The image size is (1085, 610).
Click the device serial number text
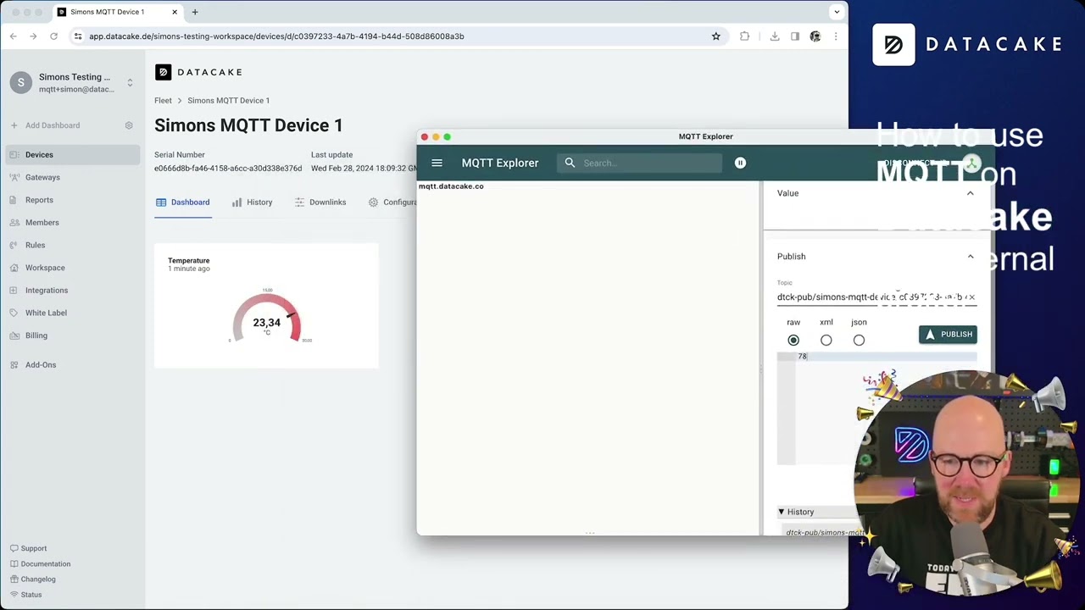[x=228, y=169]
